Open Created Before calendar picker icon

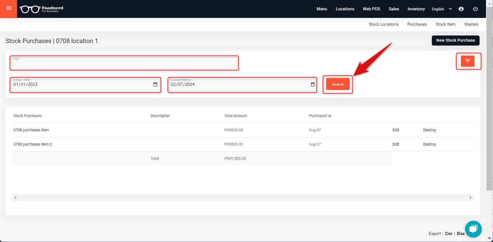click(x=313, y=84)
